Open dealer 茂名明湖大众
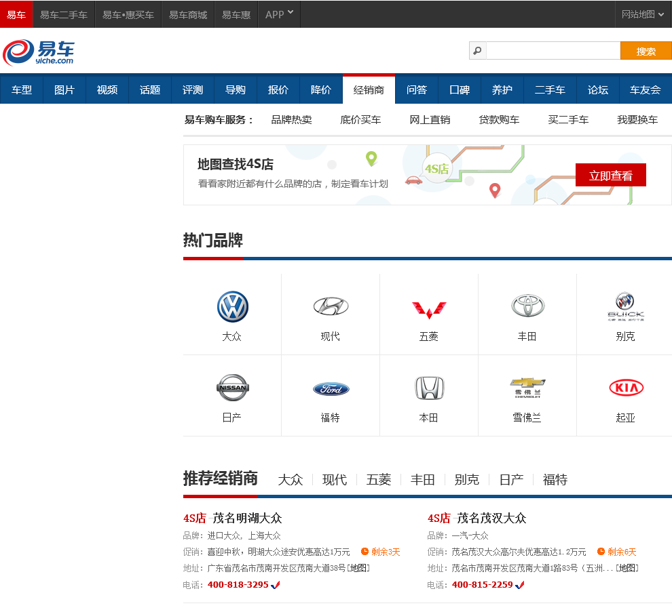This screenshot has height=610, width=672. click(248, 518)
